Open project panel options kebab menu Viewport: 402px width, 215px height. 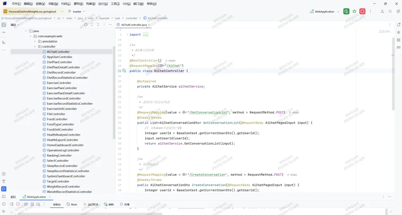(x=104, y=25)
